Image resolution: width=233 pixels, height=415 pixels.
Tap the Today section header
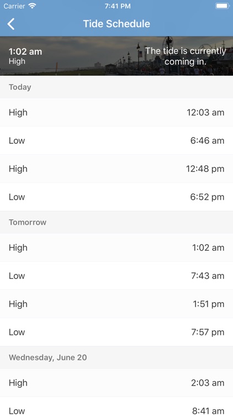[116, 87]
